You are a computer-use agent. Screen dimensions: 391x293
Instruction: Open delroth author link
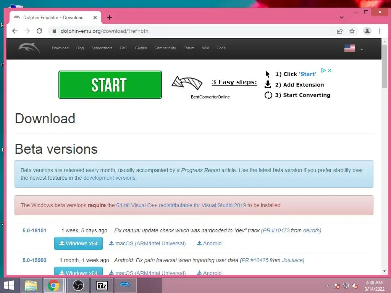point(311,230)
